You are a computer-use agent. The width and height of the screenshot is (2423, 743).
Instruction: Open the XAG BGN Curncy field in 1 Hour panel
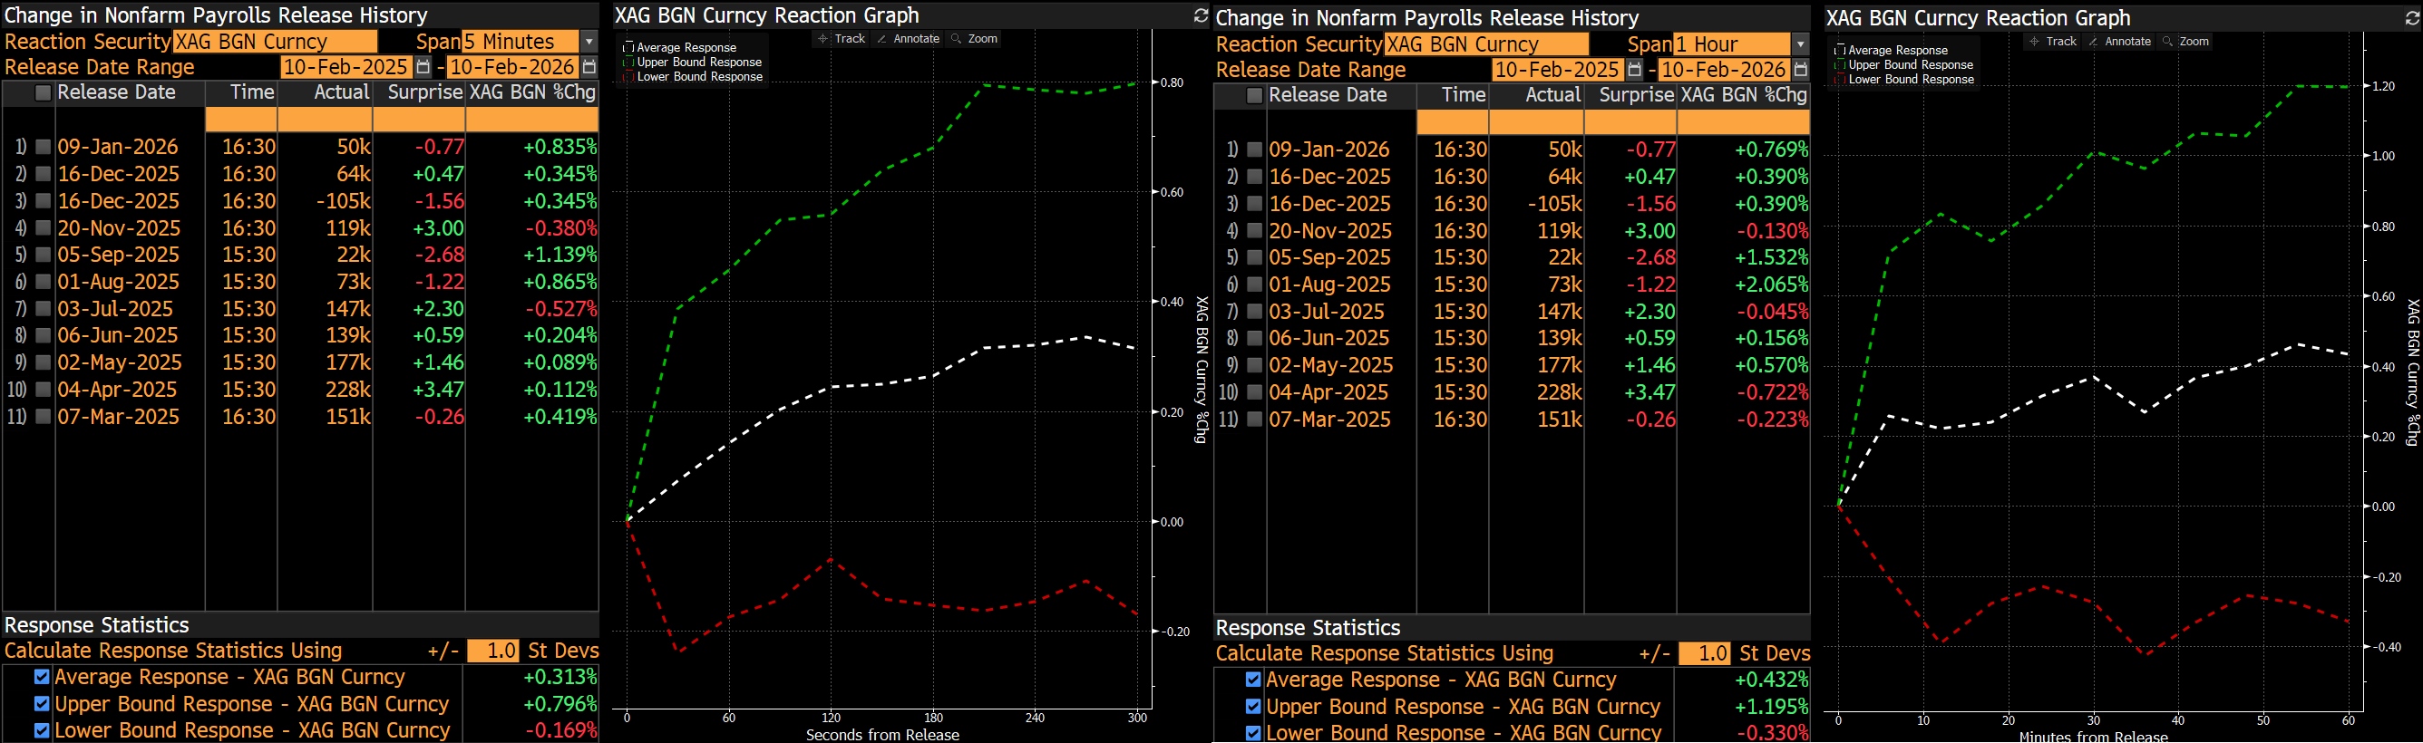1485,44
